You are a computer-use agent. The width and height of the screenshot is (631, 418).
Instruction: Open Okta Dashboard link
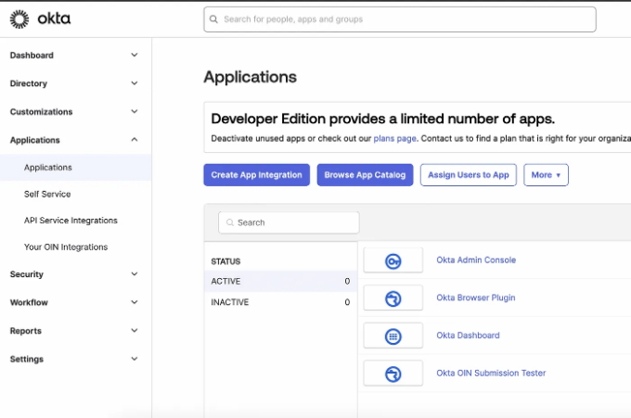(x=468, y=336)
